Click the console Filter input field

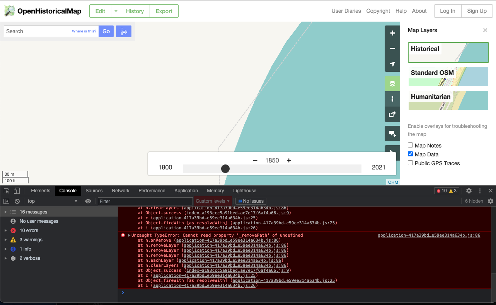click(x=145, y=201)
